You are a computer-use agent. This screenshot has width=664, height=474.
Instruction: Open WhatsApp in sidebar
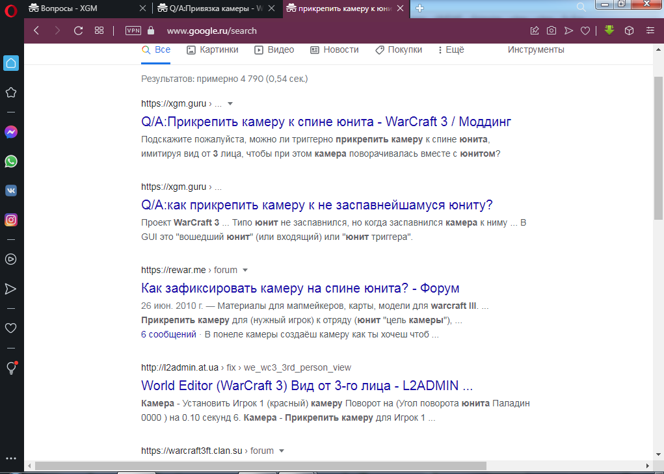11,162
